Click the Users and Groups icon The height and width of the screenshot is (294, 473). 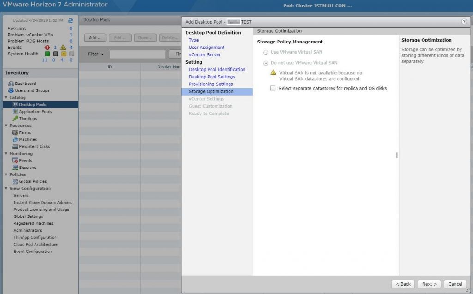pyautogui.click(x=11, y=90)
